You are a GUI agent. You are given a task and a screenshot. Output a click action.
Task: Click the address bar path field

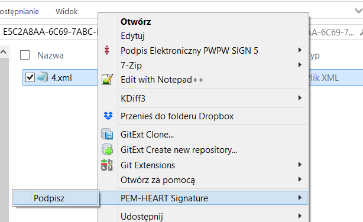point(50,32)
